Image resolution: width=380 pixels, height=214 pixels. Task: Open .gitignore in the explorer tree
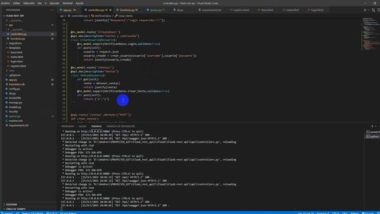pyautogui.click(x=14, y=75)
